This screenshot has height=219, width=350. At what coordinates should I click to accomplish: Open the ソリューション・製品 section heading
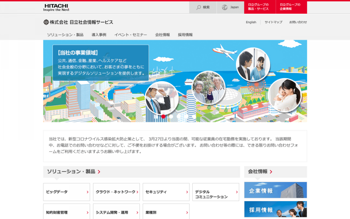click(x=71, y=172)
